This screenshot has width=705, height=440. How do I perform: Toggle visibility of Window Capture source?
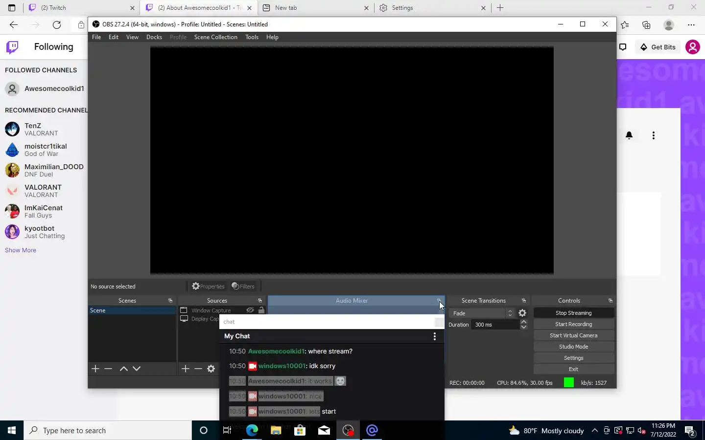250,310
